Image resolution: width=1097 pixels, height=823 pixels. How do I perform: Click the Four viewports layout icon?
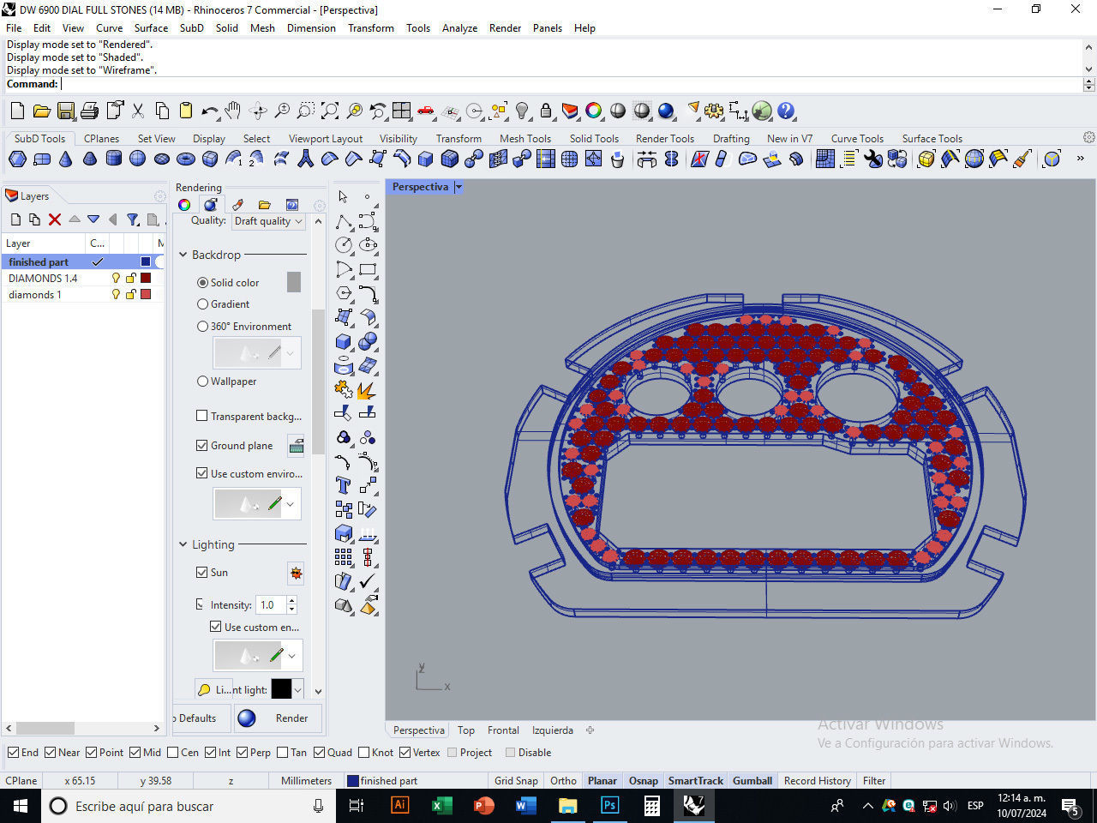[402, 111]
